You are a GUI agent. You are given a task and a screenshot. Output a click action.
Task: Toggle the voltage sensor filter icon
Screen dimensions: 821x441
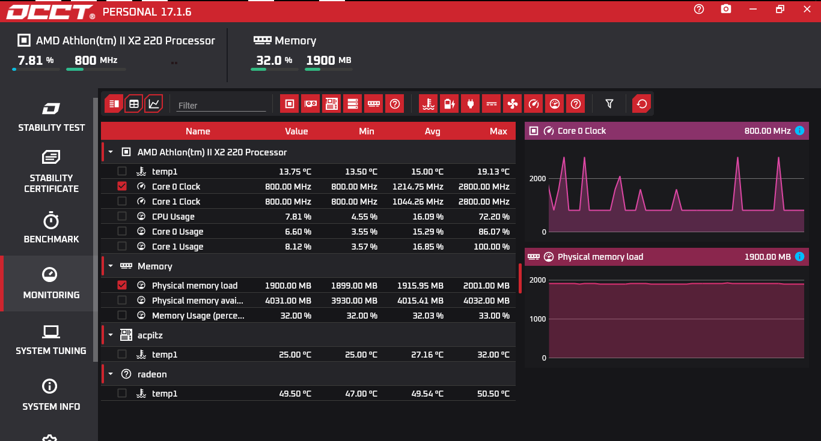[x=492, y=104]
